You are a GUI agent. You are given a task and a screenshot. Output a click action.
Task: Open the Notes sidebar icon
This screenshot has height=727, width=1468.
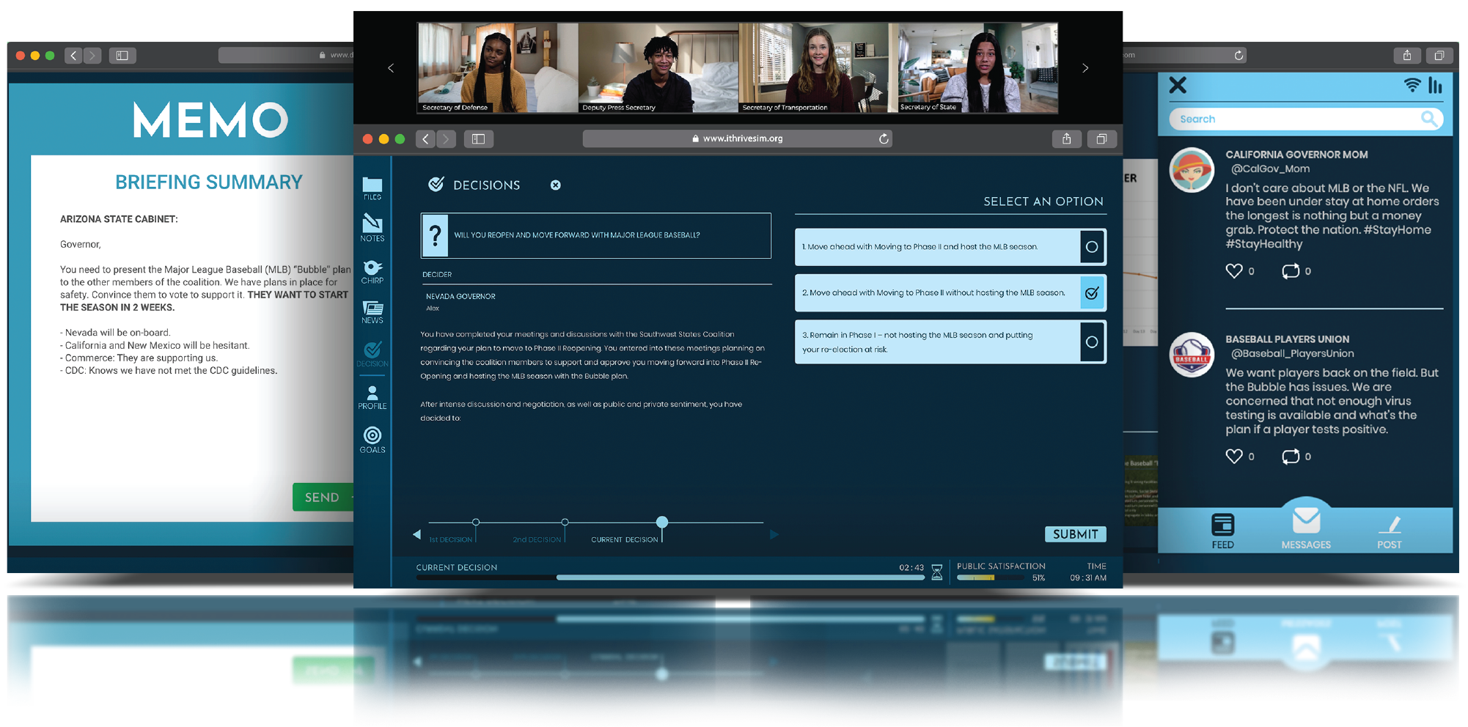372,228
